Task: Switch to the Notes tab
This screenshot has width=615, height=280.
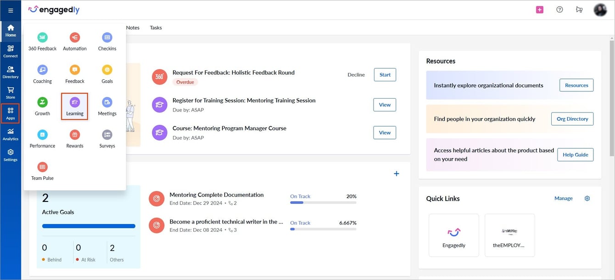Action: click(133, 28)
